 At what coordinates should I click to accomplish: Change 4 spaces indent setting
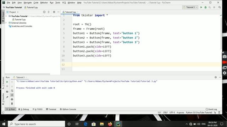pos(180,113)
